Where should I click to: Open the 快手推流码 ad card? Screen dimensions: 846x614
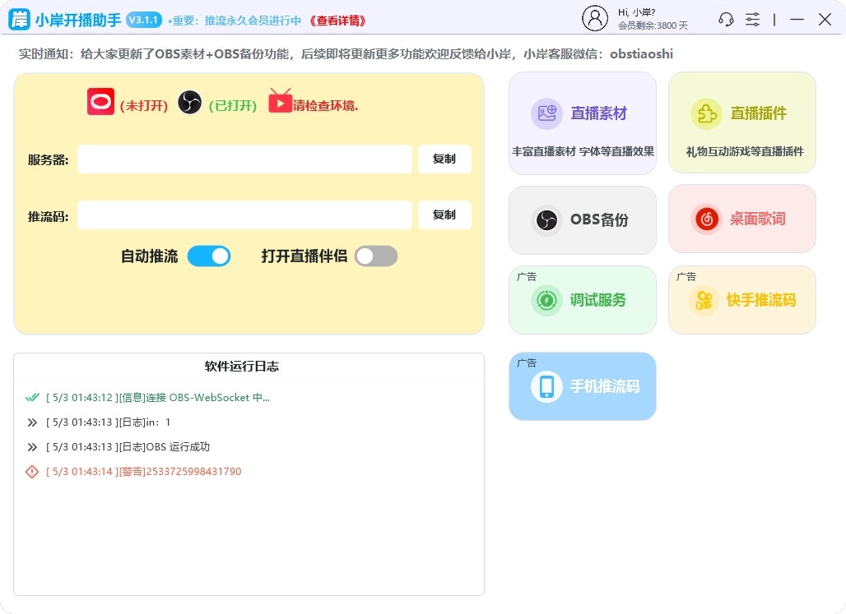coord(742,300)
